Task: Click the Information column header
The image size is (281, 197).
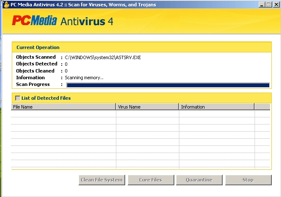Action: pyautogui.click(x=217, y=107)
